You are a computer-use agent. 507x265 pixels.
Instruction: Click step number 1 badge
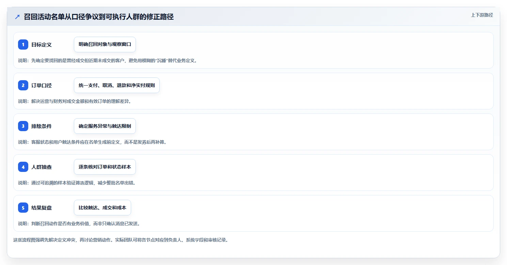(23, 45)
